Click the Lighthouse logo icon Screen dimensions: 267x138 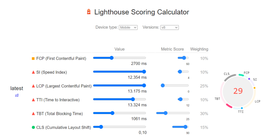point(89,12)
